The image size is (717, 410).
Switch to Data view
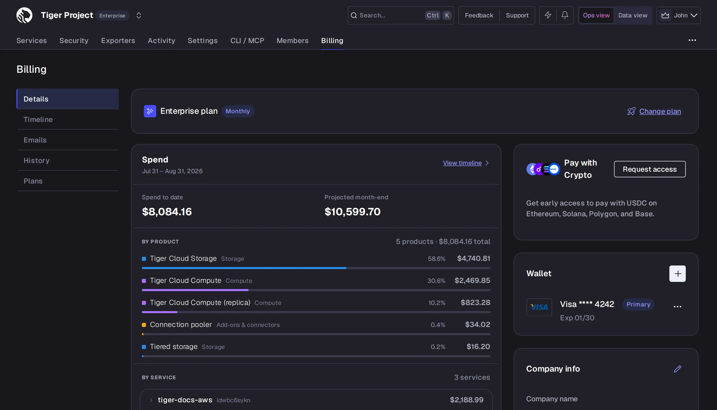pos(632,15)
